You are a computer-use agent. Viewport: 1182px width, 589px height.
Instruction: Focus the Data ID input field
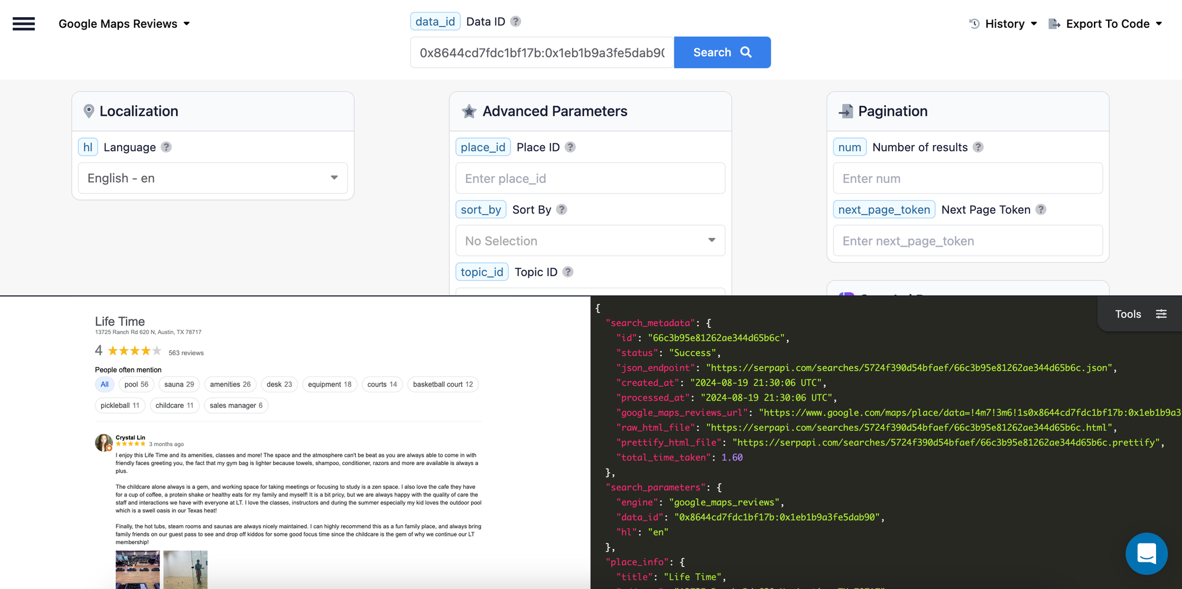pyautogui.click(x=542, y=53)
